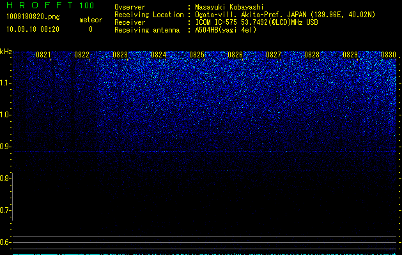Click the meteor count label

(x=91, y=20)
